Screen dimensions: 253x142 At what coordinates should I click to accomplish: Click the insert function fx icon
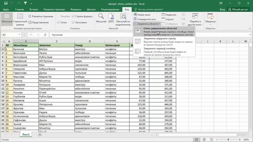pyautogui.click(x=45, y=35)
